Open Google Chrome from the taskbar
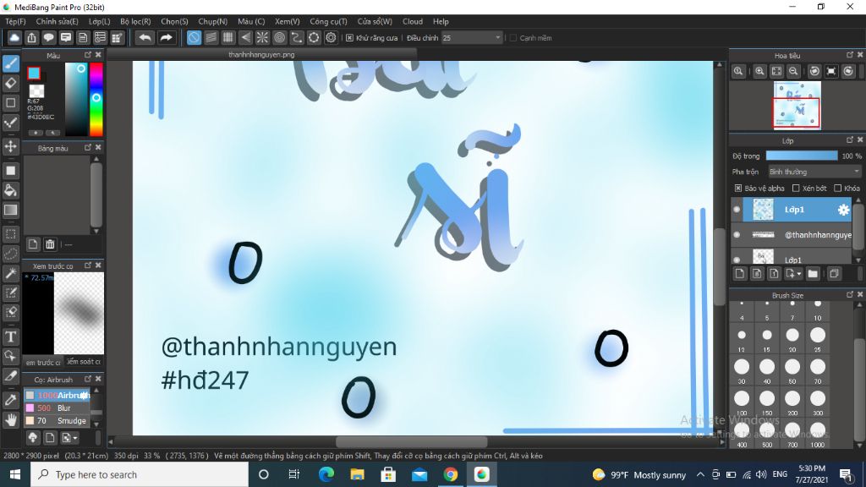866x487 pixels. [451, 474]
